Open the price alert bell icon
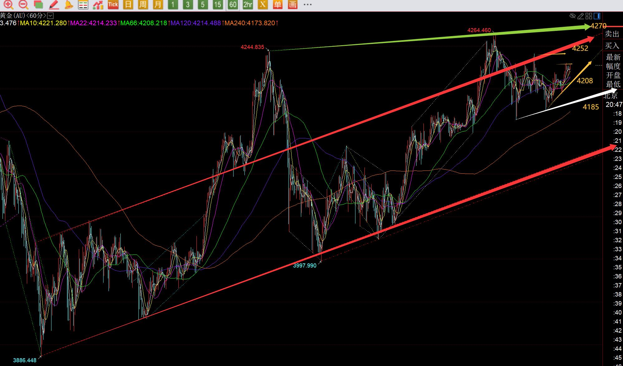The height and width of the screenshot is (366, 623). 68,4
